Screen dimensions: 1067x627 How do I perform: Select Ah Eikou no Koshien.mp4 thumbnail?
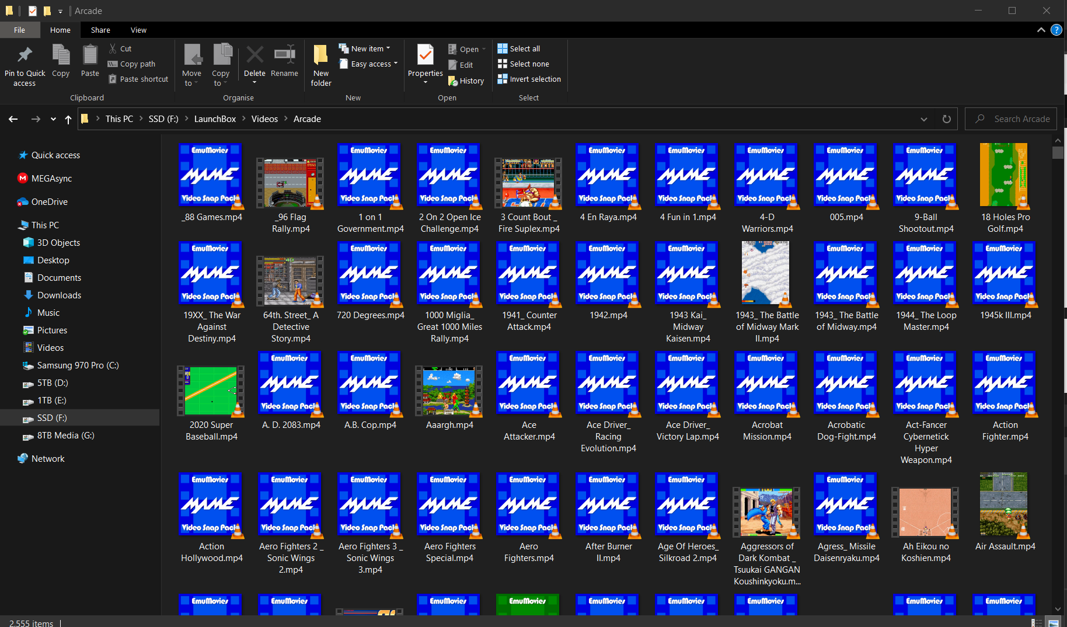(926, 512)
